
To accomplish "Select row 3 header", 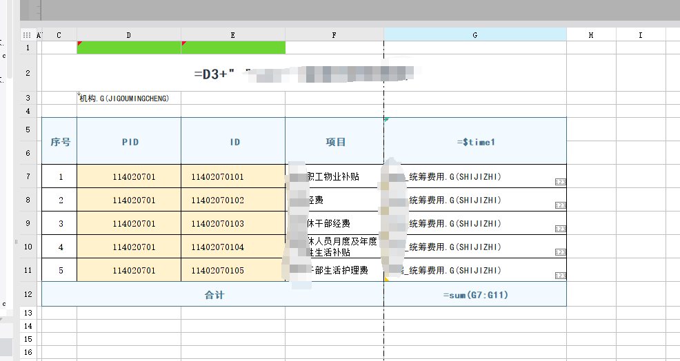I will coord(28,98).
